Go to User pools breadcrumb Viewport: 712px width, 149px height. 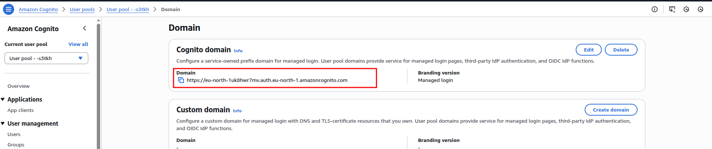(x=82, y=9)
